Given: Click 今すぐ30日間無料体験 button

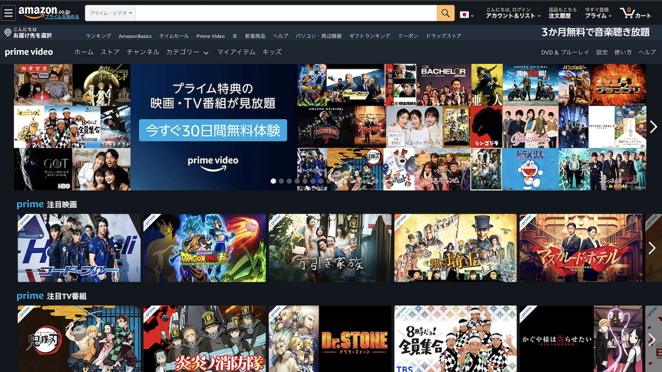Looking at the screenshot, I should click(213, 130).
